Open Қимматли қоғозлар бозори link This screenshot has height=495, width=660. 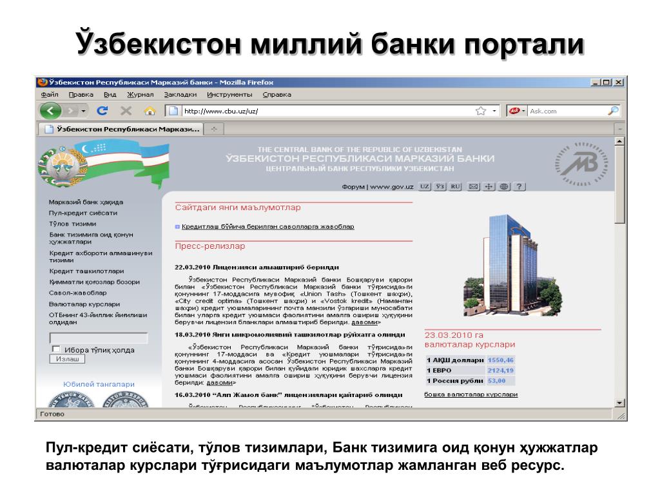tap(94, 282)
